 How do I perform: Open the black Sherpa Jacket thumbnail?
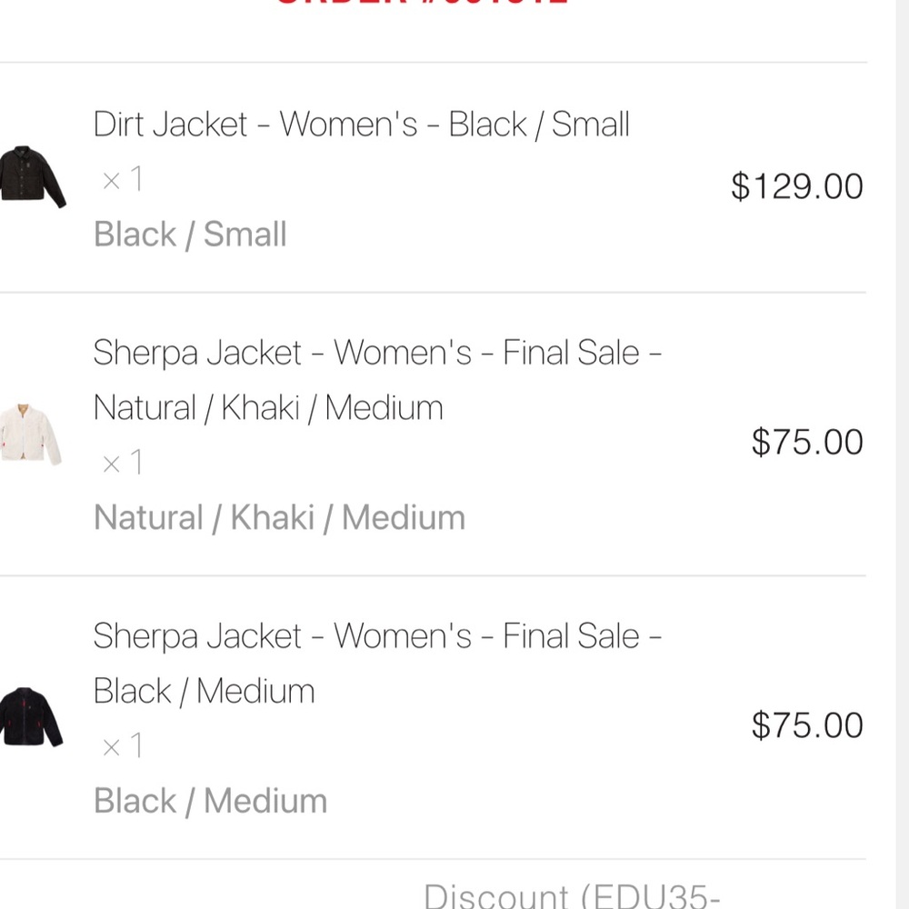[31, 717]
